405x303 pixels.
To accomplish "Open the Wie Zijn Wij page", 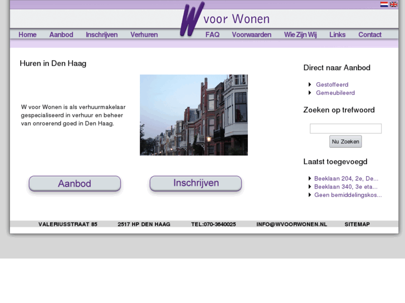I will (x=300, y=34).
